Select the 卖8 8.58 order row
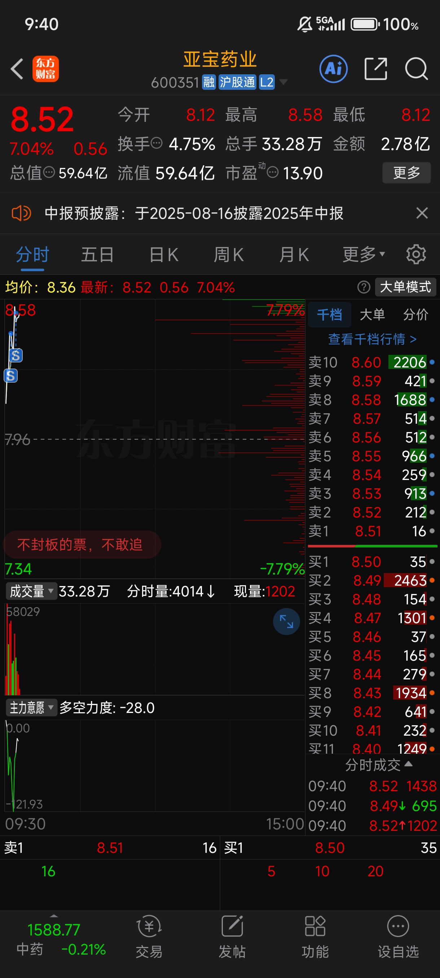 372,400
